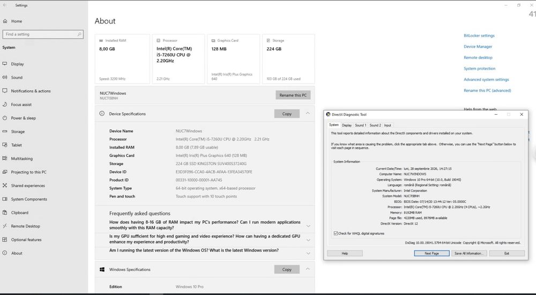This screenshot has width=536, height=295.
Task: Click the Settings back arrow icon
Action: (x=5, y=5)
